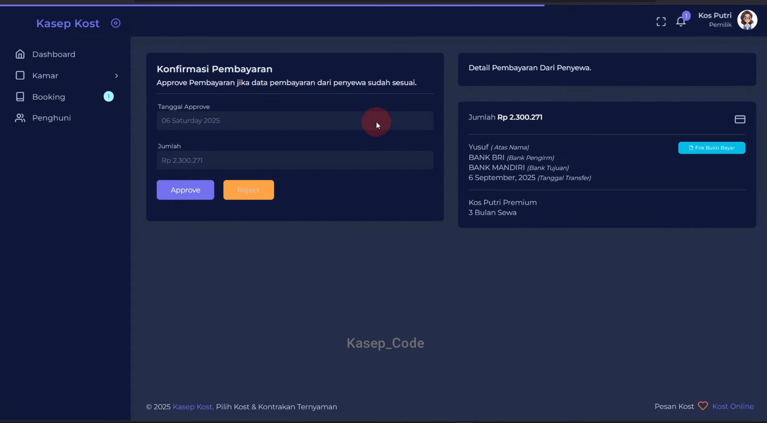Image resolution: width=767 pixels, height=423 pixels.
Task: Click the "Rp 2.300.271" bold amount text
Action: (x=520, y=117)
